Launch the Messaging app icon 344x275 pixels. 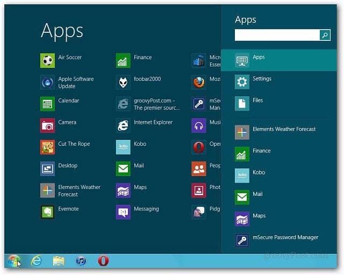click(x=123, y=212)
